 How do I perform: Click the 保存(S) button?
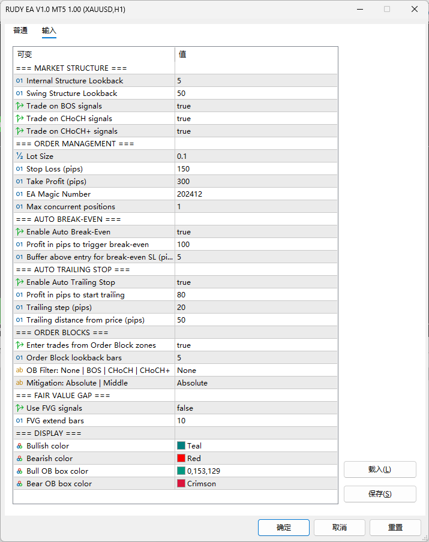click(x=380, y=494)
